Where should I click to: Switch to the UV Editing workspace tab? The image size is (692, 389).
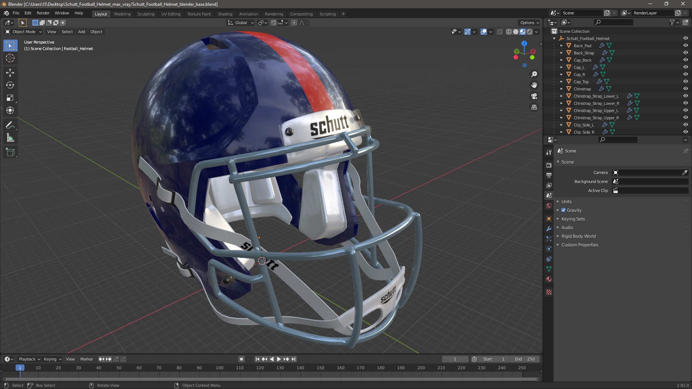pyautogui.click(x=171, y=14)
